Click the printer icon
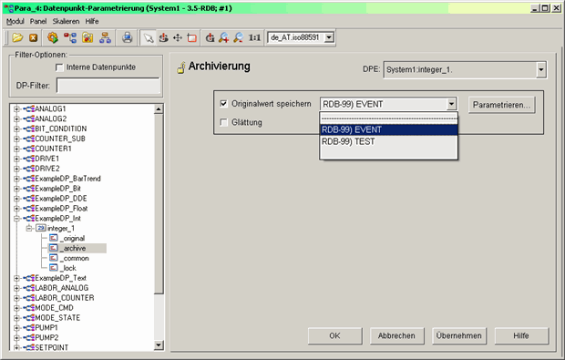 (127, 37)
